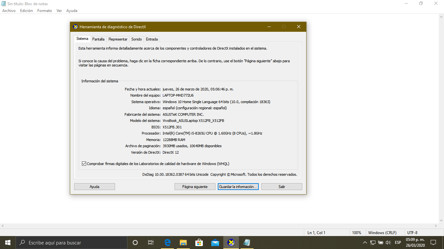Check the battery status tray icon

(x=381, y=243)
